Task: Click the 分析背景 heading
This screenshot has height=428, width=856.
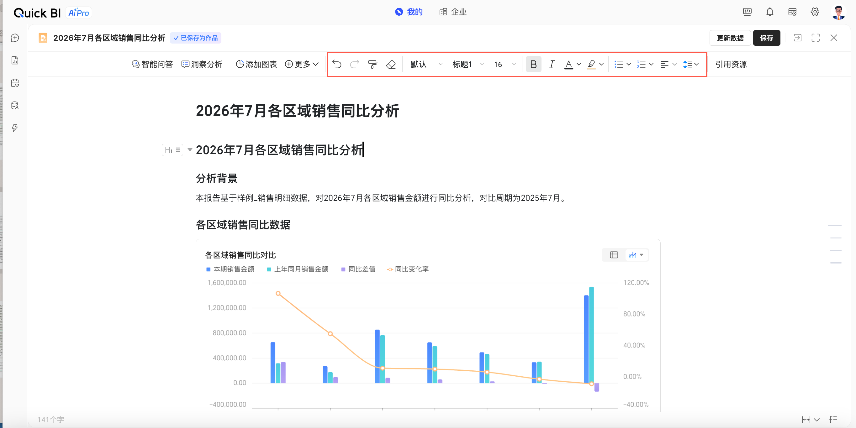Action: (217, 178)
